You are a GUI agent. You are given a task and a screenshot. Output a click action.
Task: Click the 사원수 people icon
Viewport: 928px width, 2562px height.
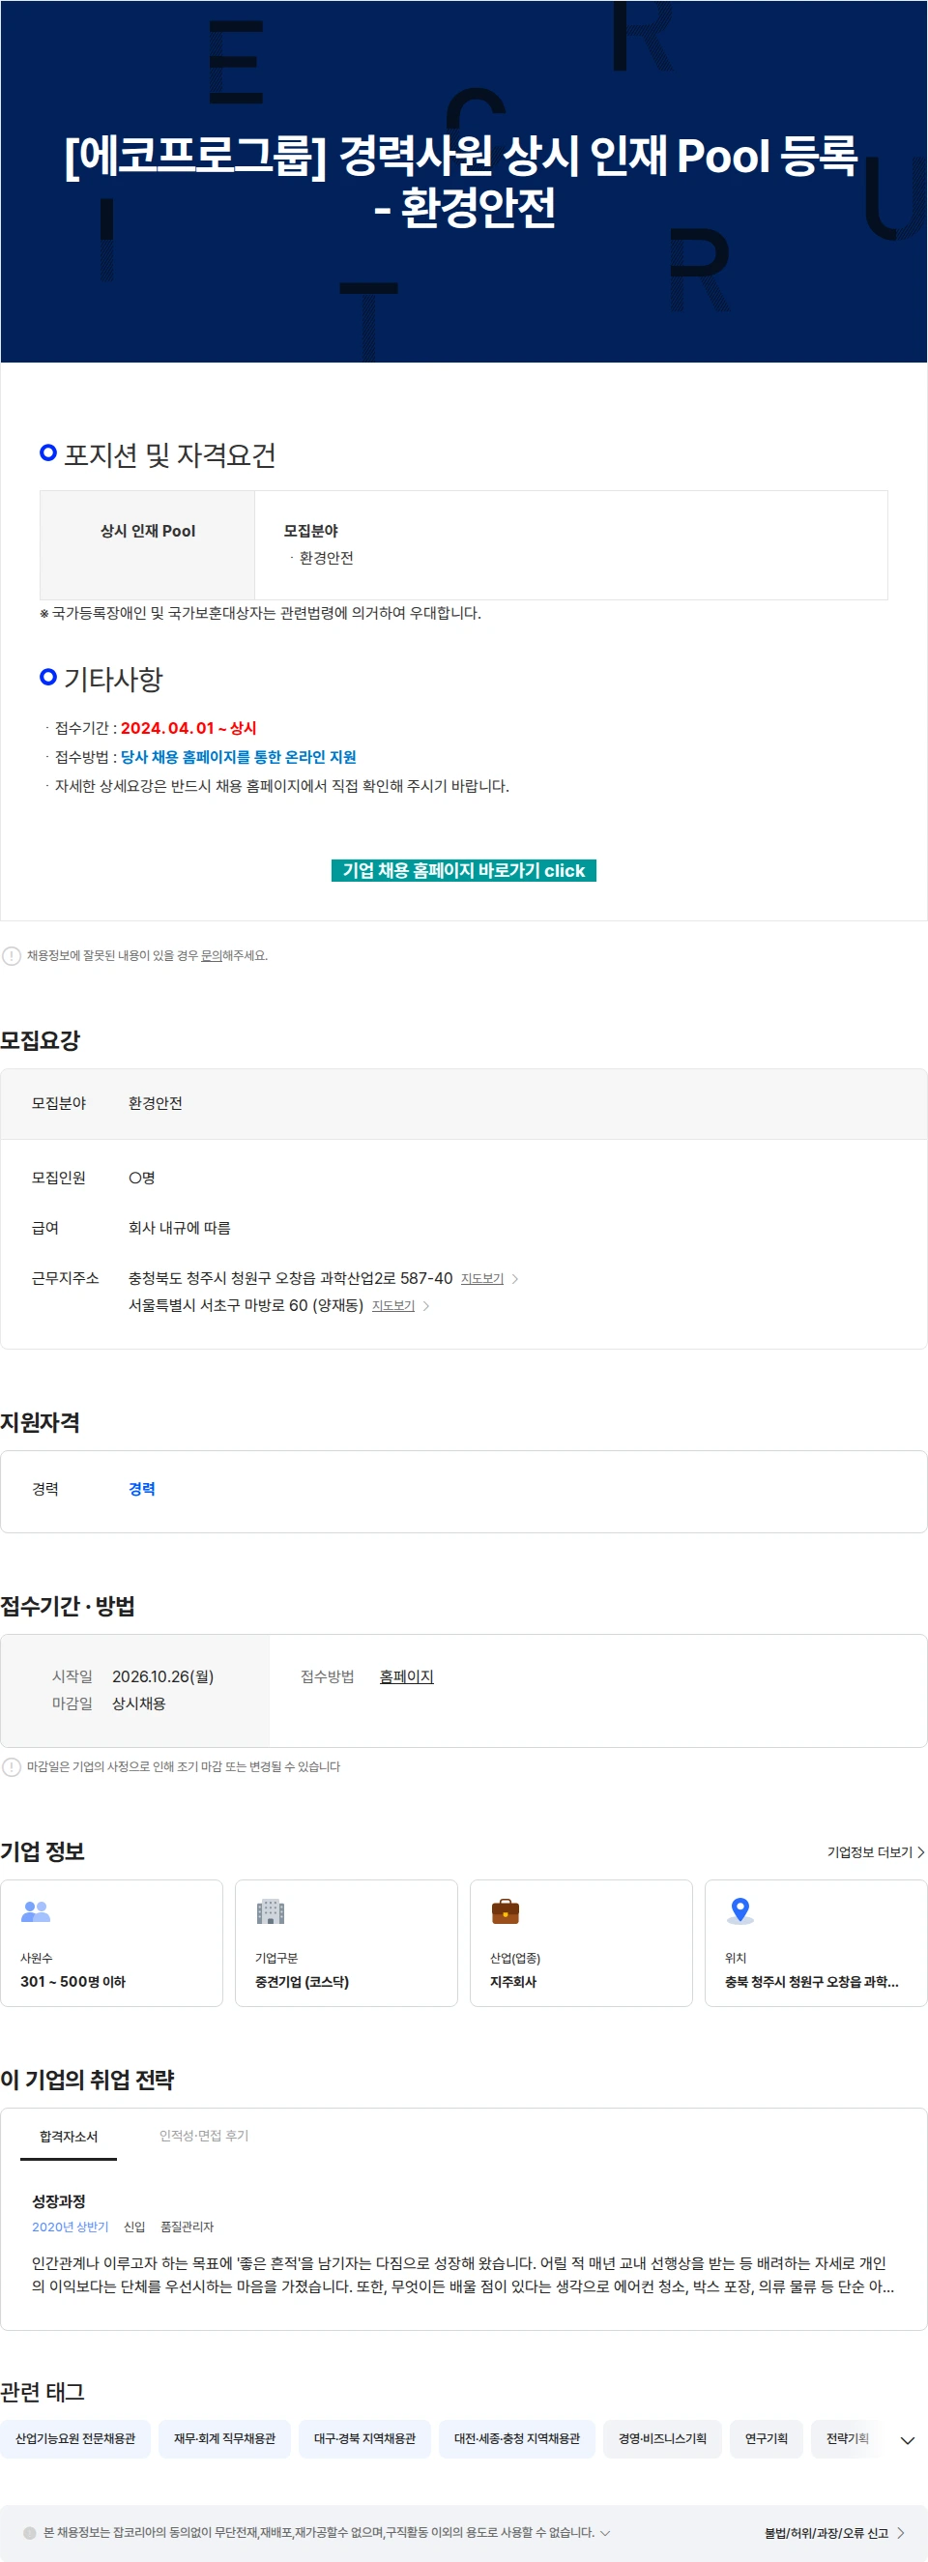click(x=36, y=1910)
